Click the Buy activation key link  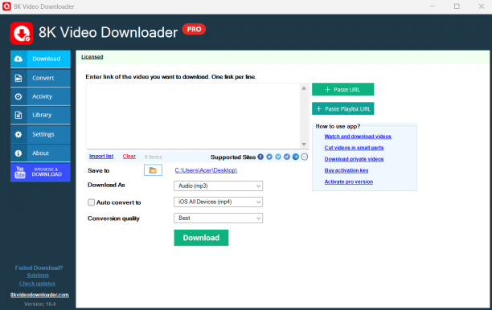pyautogui.click(x=346, y=170)
